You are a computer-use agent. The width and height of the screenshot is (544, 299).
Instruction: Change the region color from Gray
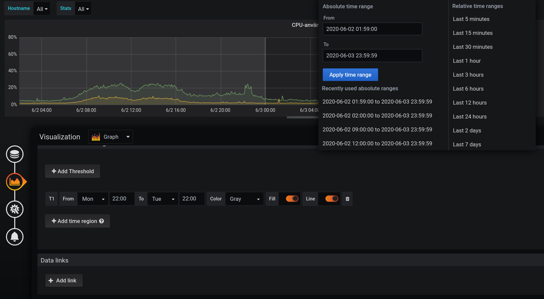pyautogui.click(x=244, y=199)
